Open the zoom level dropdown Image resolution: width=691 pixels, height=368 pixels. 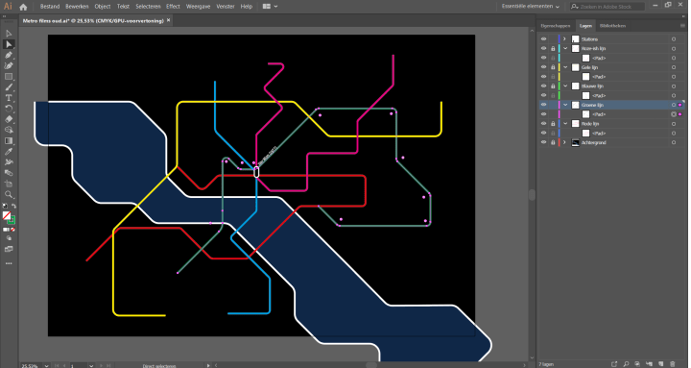46,365
